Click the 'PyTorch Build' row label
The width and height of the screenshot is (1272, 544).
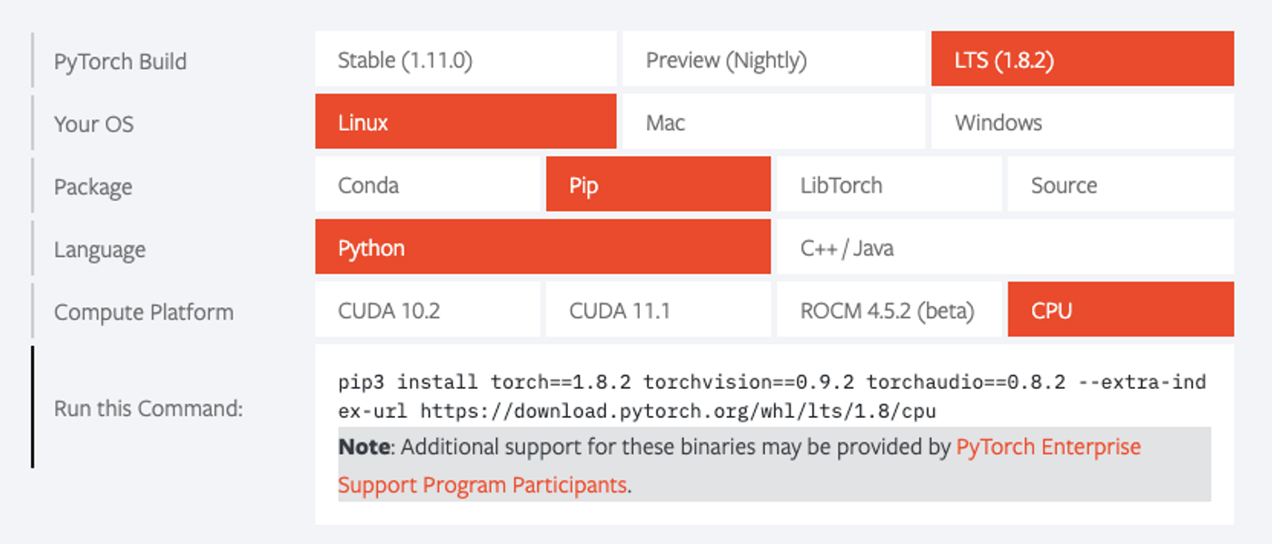(120, 62)
